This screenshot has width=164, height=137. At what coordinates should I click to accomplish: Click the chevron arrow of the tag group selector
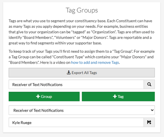click(x=152, y=110)
